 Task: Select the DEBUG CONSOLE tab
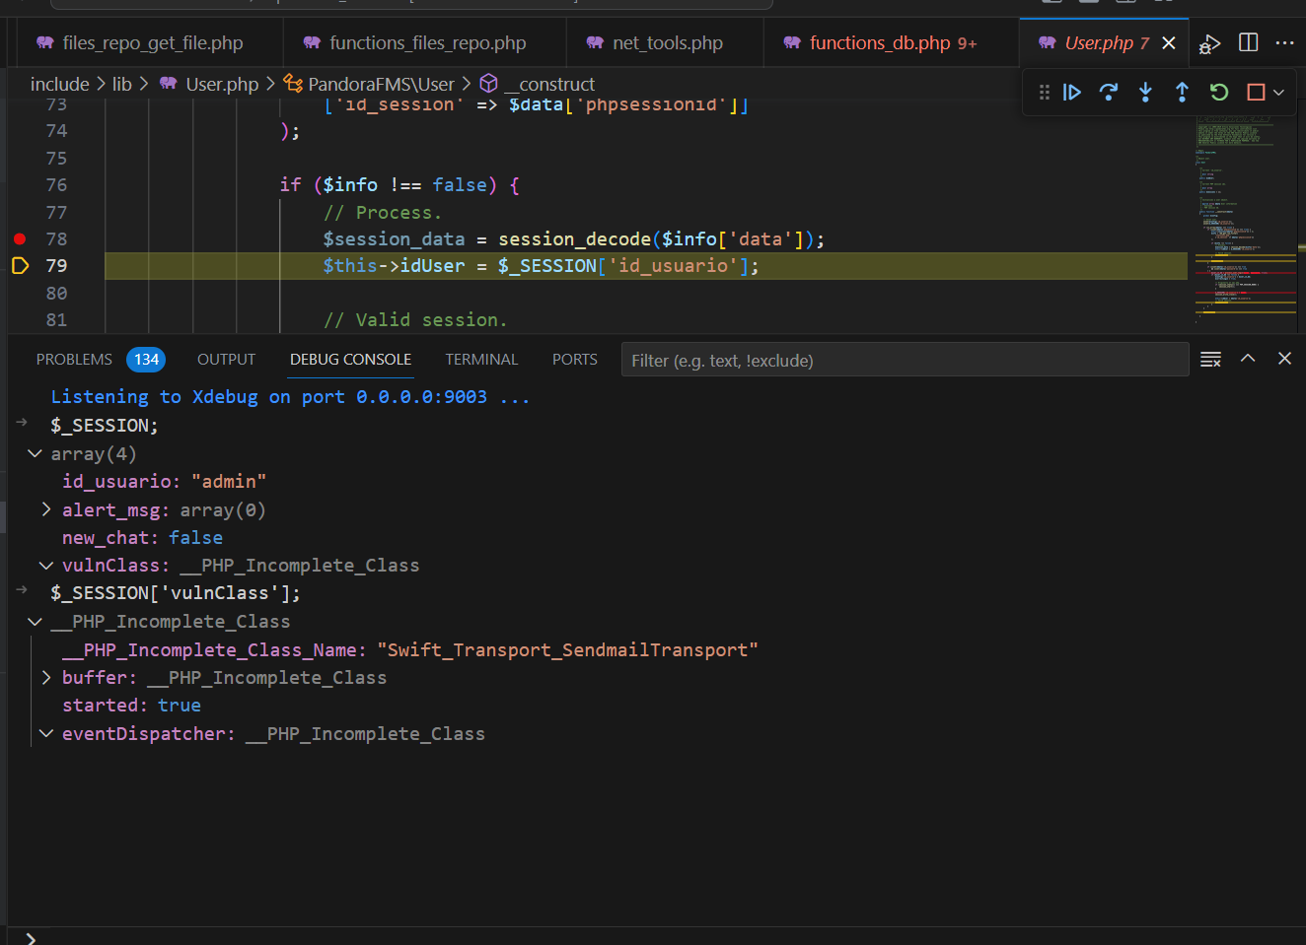[x=350, y=360]
